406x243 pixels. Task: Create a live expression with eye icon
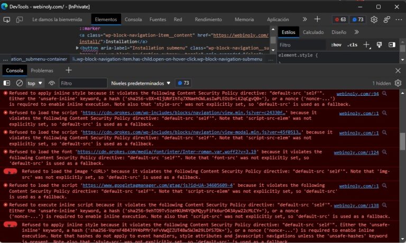(52, 83)
